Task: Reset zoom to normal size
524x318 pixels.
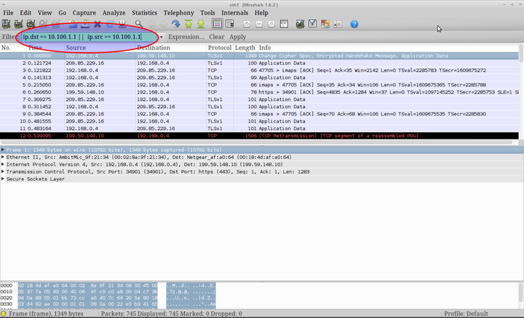Action: click(x=271, y=24)
